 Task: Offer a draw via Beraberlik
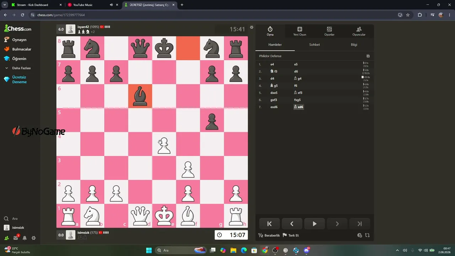(269, 235)
